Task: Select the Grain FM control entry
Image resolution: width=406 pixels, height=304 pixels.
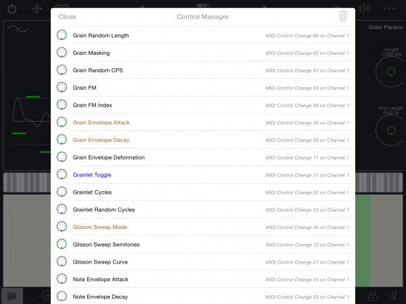Action: coord(203,88)
